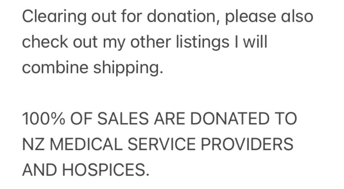Click the "100%" text
Viewport: 344px width, 189px height.
point(44,119)
